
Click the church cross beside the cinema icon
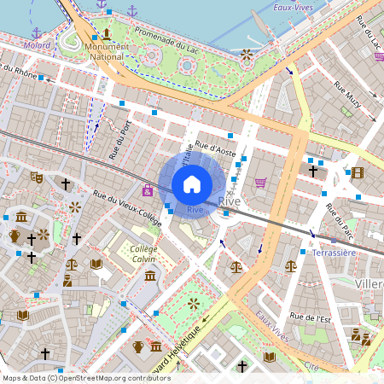click(x=313, y=172)
